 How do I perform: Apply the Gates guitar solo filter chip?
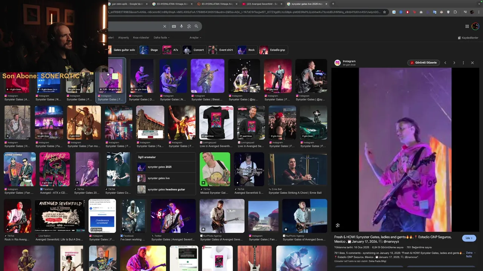tap(123, 50)
